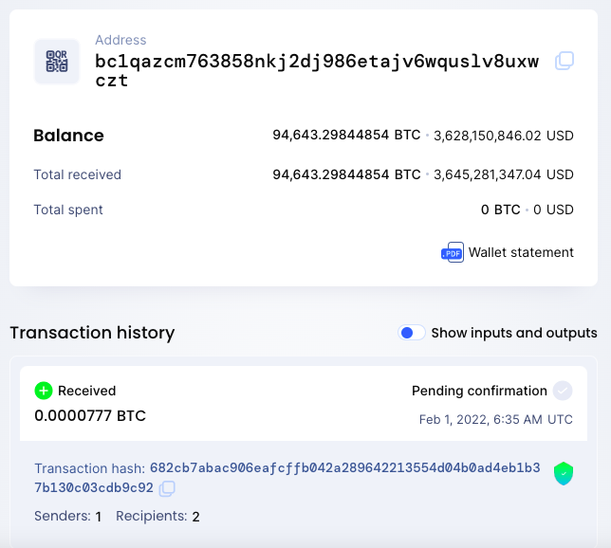Click the green plus Received icon

tap(44, 391)
